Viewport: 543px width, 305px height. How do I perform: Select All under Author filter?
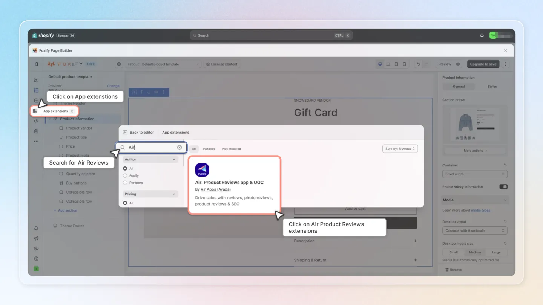point(125,169)
